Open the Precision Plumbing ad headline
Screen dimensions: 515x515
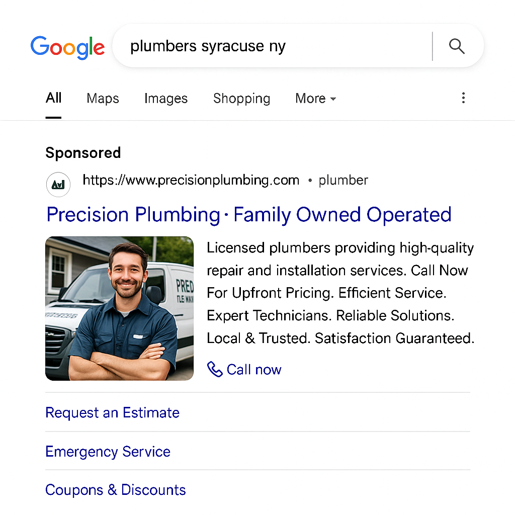(248, 215)
